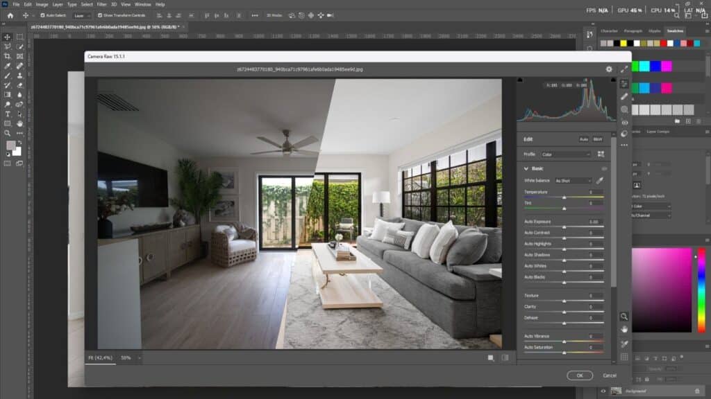Image resolution: width=711 pixels, height=399 pixels.
Task: Select the Camera Raw Hand tool
Action: coord(624,329)
